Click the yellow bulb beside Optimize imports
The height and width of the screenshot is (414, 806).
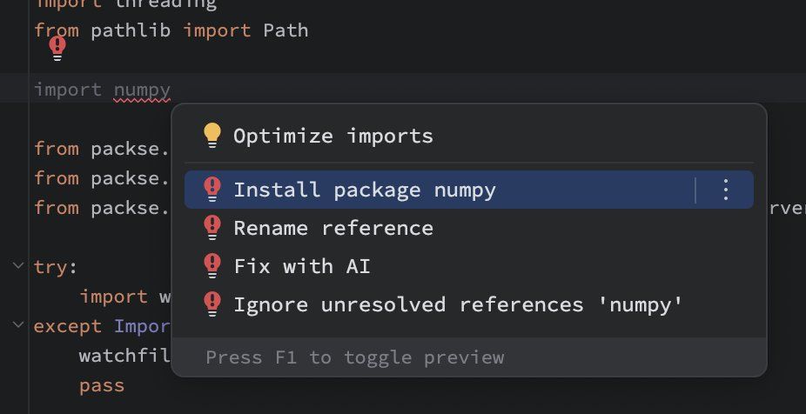pyautogui.click(x=212, y=136)
